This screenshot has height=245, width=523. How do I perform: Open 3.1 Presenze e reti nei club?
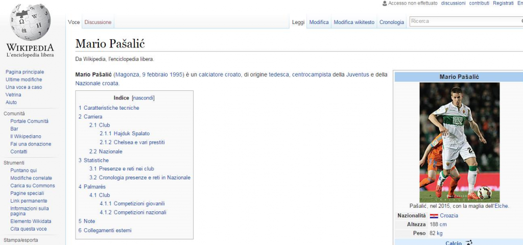click(122, 169)
